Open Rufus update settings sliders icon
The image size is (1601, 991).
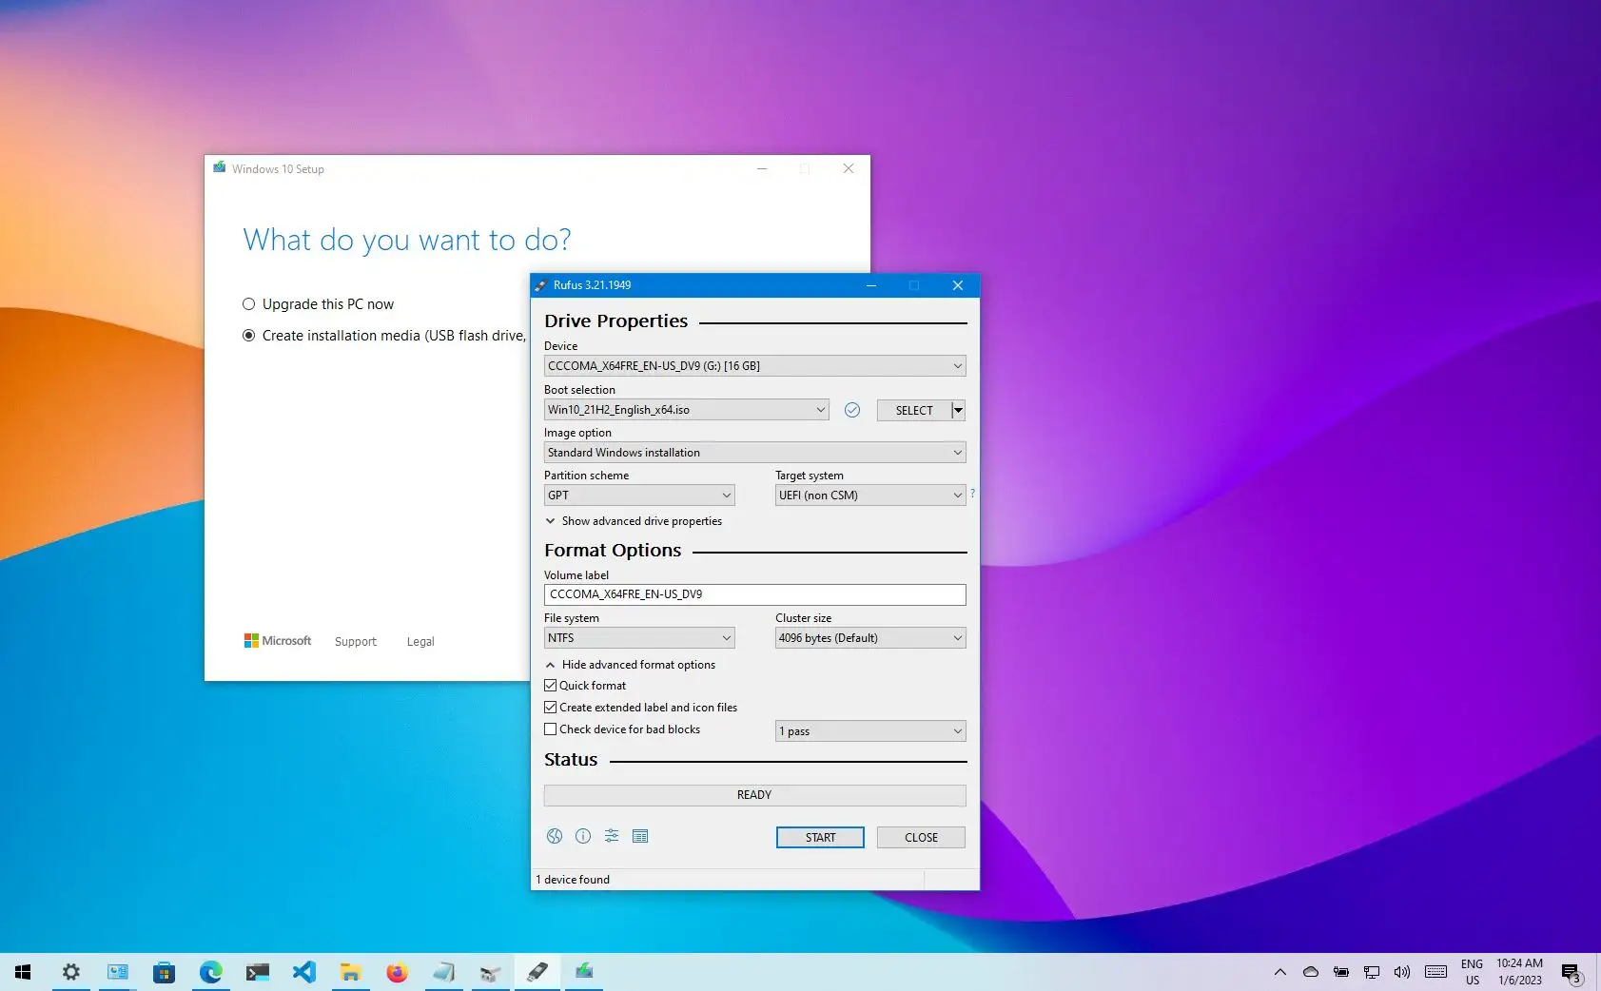[x=612, y=836]
